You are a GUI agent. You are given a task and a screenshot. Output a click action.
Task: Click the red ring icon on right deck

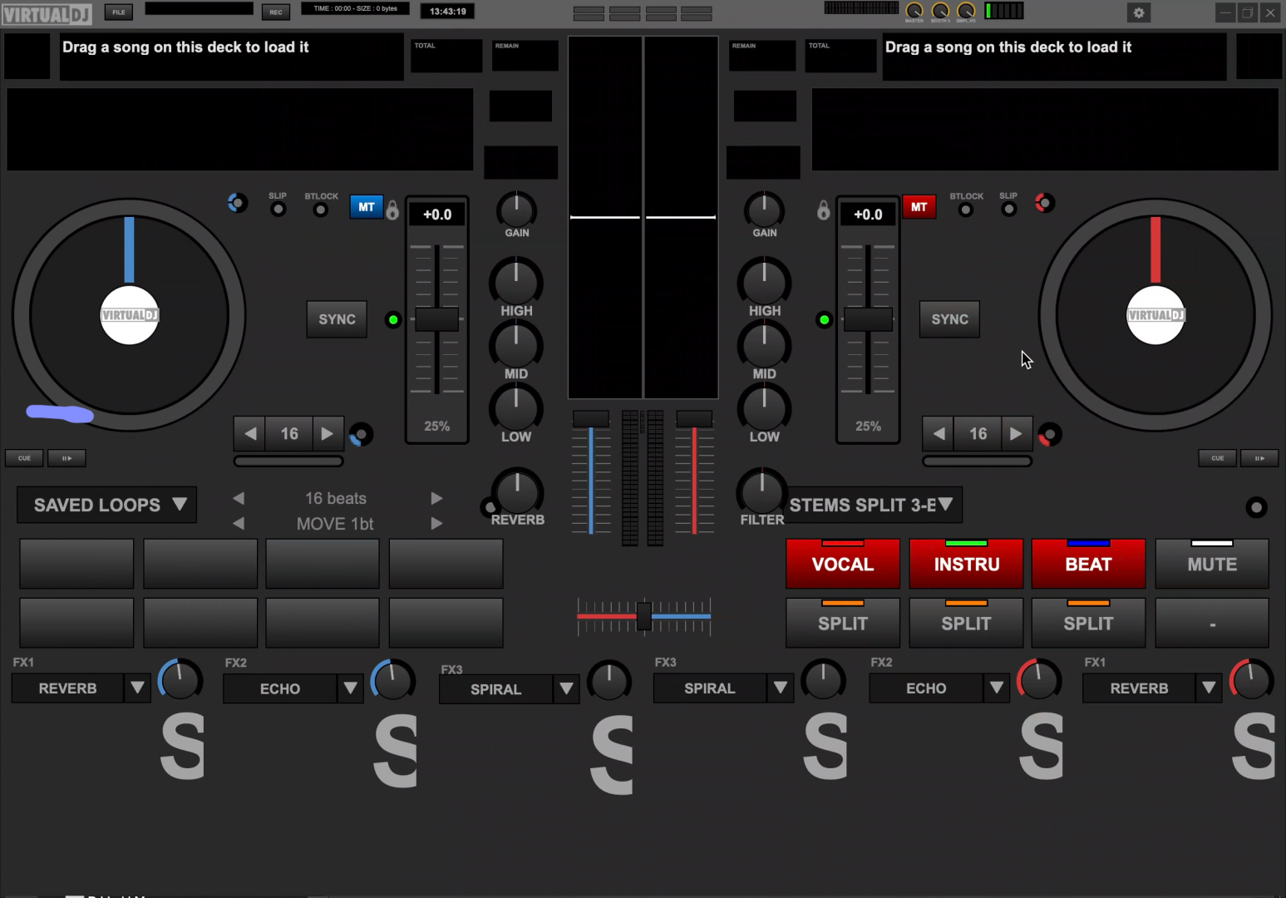1044,202
